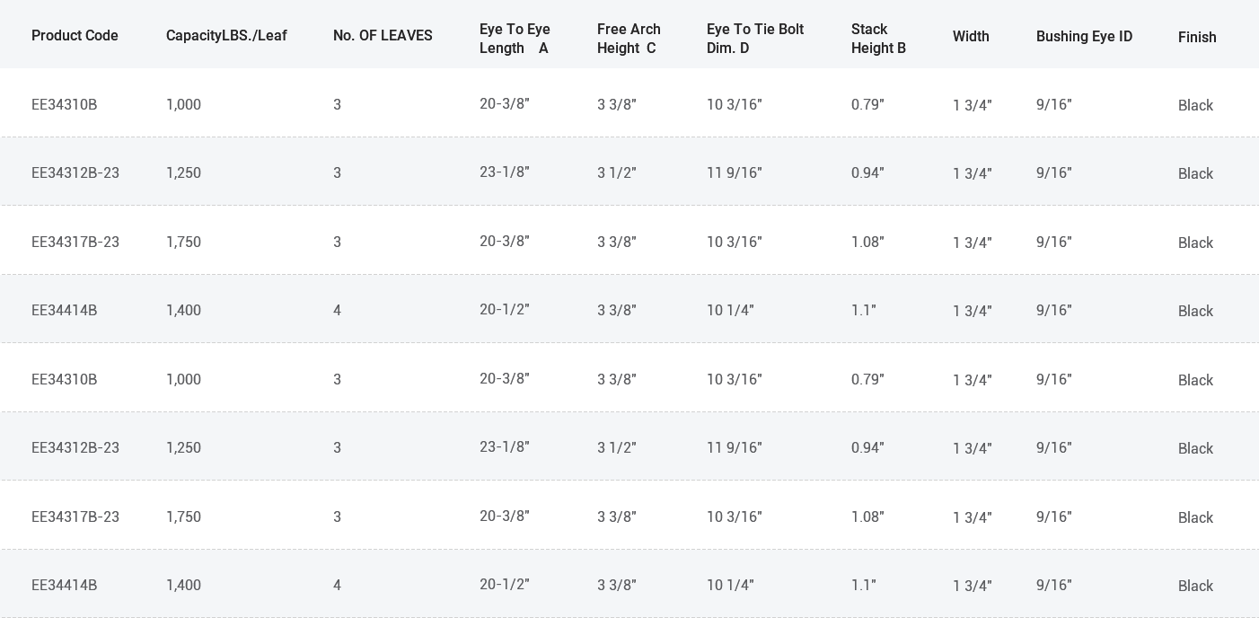The image size is (1259, 618).
Task: Select the Bushing Eye ID header
Action: [x=1084, y=37]
